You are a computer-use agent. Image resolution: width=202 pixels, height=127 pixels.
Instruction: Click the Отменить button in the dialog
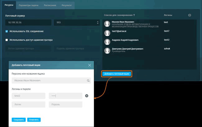point(34,120)
